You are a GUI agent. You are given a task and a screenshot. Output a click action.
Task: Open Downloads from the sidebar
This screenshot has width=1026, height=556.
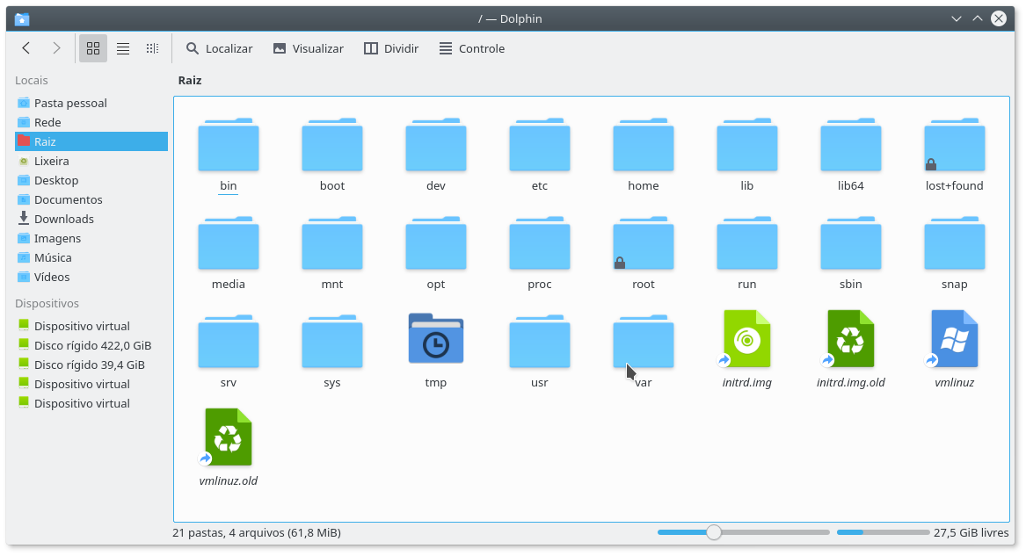tap(65, 219)
